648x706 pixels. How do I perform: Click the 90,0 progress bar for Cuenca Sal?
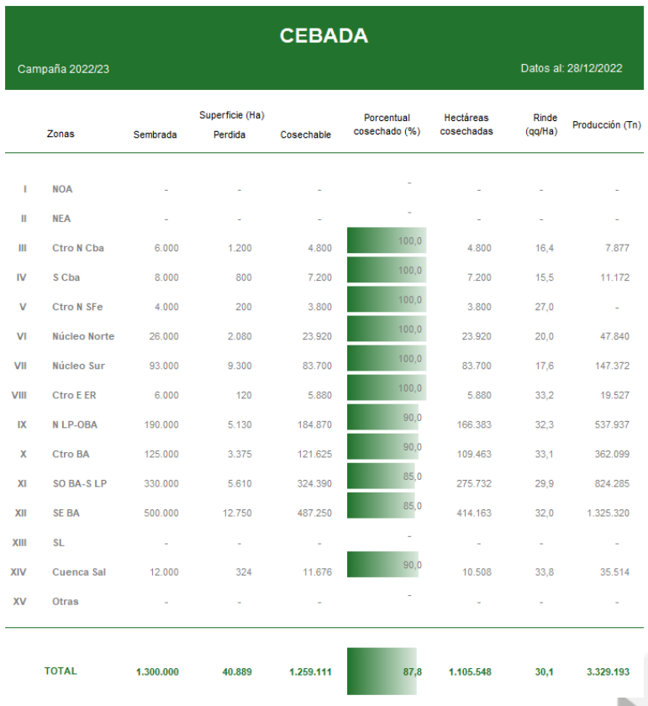[x=382, y=565]
